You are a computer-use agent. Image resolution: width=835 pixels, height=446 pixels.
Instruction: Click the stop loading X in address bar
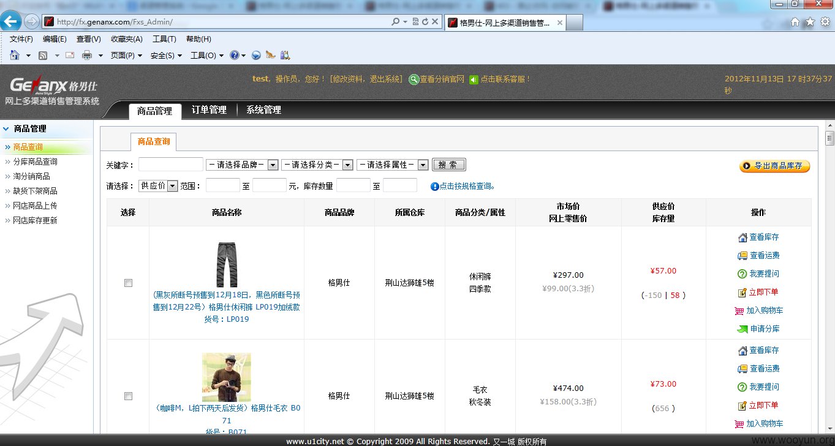[435, 21]
